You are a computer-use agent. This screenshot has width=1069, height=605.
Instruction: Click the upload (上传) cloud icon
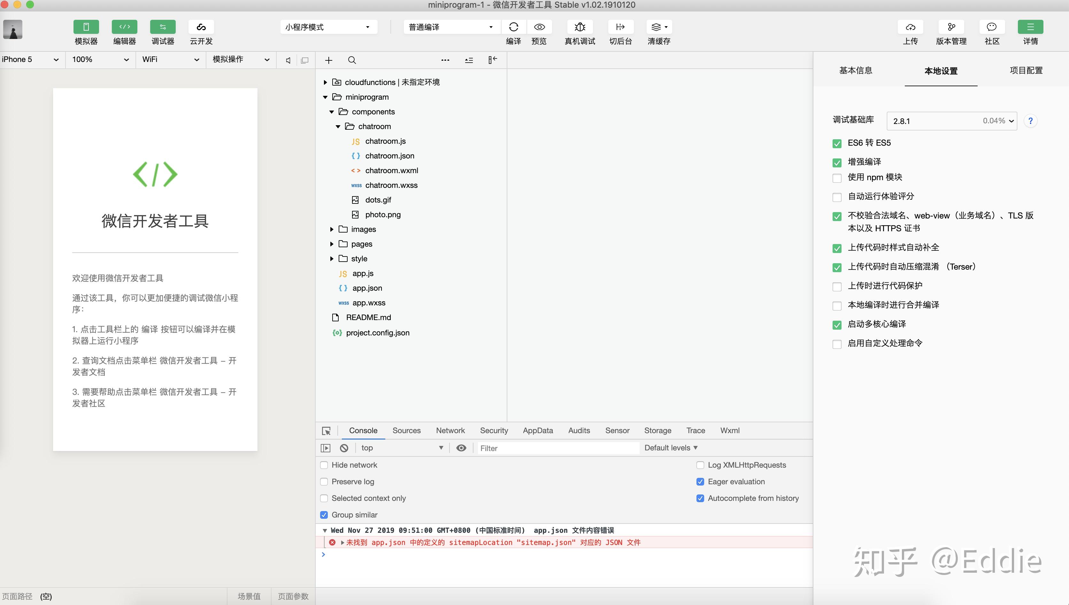point(910,27)
